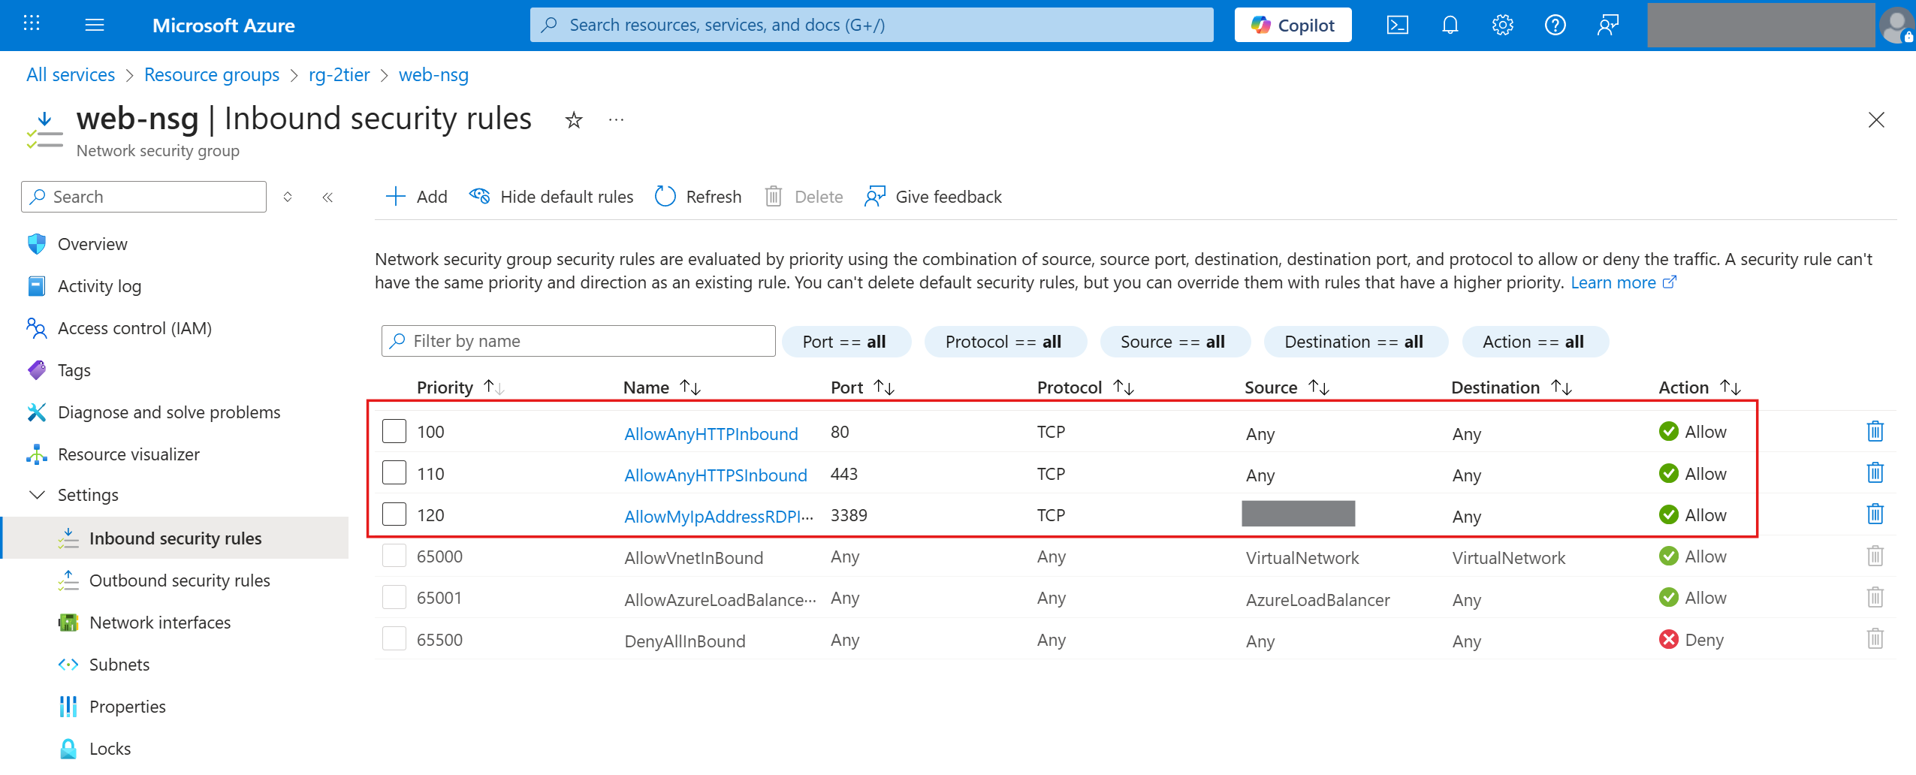Image resolution: width=1916 pixels, height=775 pixels.
Task: Sort rules by the Priority column
Action: (445, 387)
